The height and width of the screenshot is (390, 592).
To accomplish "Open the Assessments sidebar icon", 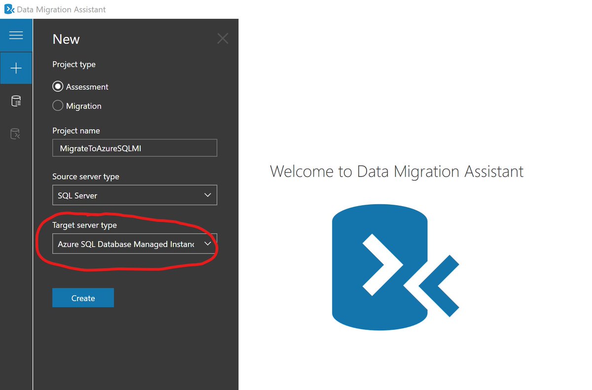I will point(16,101).
